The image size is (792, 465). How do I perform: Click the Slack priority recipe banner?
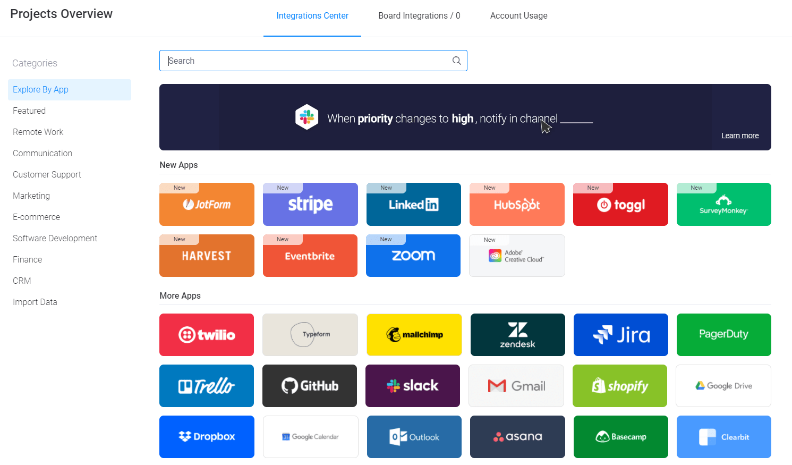click(x=465, y=117)
